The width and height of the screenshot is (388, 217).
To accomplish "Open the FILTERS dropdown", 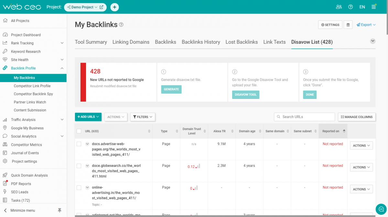I will pyautogui.click(x=143, y=117).
